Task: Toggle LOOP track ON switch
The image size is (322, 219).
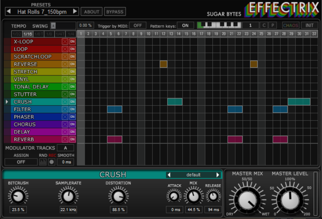Action: click(x=72, y=49)
